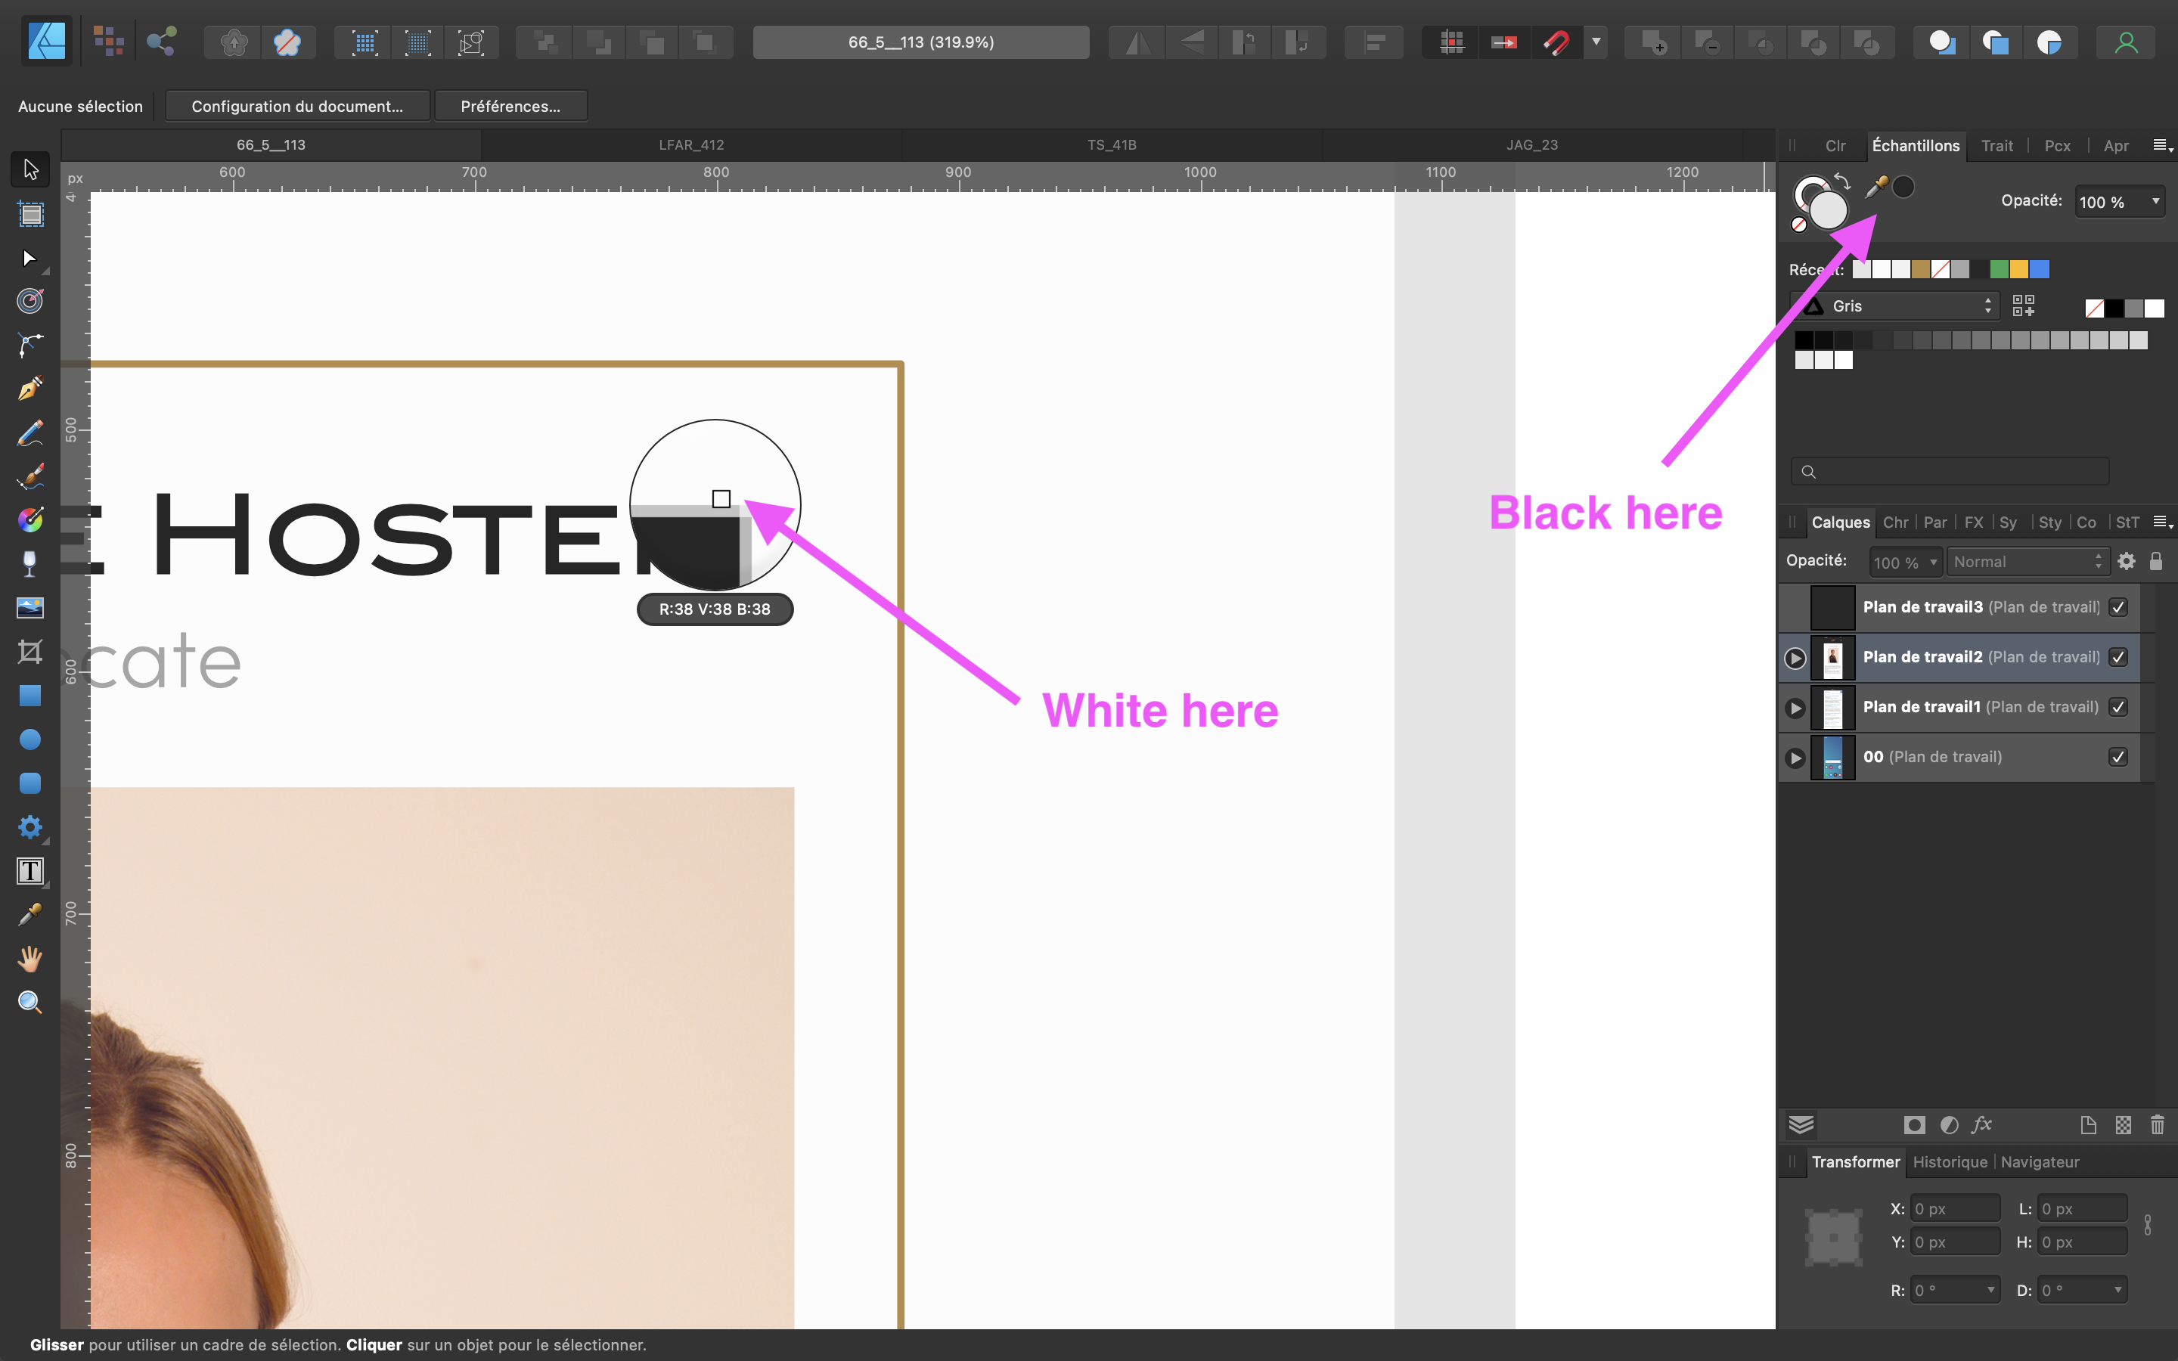The height and width of the screenshot is (1361, 2178).
Task: Choose the Zoom magnifier tool
Action: [x=29, y=1002]
